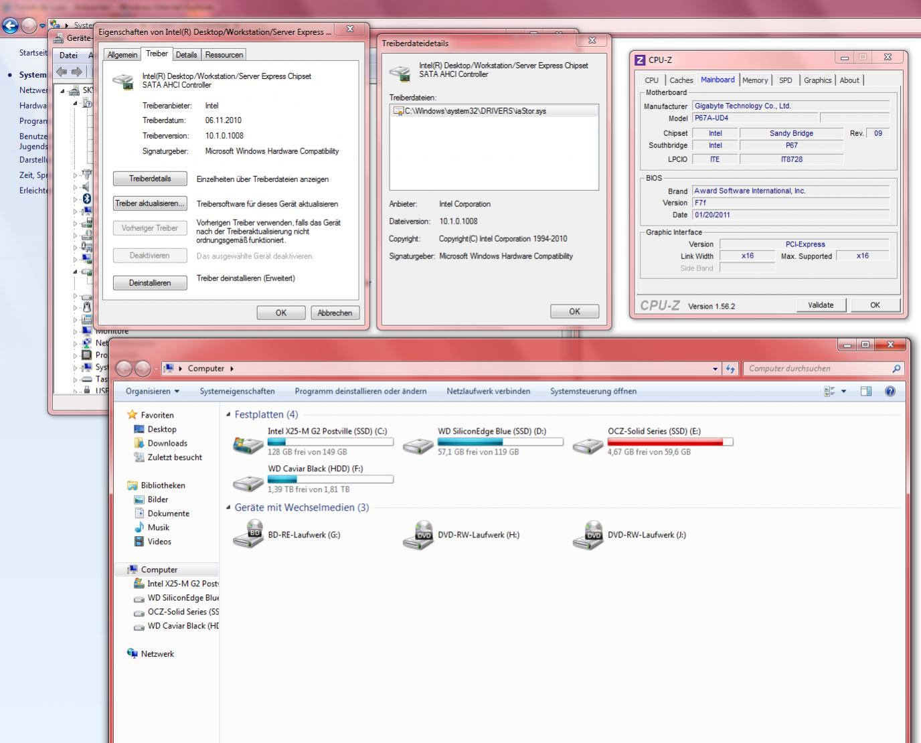Open DVD-RW-Laufwerk J drive icon
Image resolution: width=921 pixels, height=743 pixels.
click(588, 534)
